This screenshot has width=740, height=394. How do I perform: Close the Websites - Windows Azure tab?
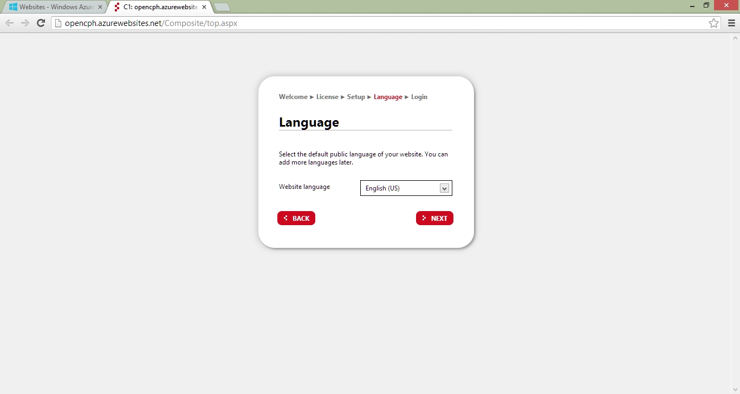(x=100, y=7)
